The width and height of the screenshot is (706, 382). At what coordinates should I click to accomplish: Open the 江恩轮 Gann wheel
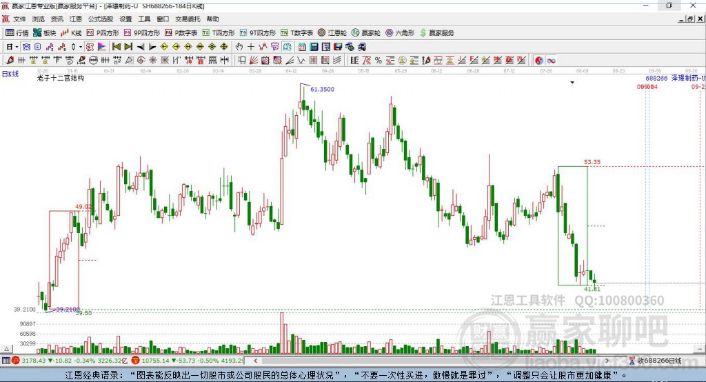click(332, 33)
